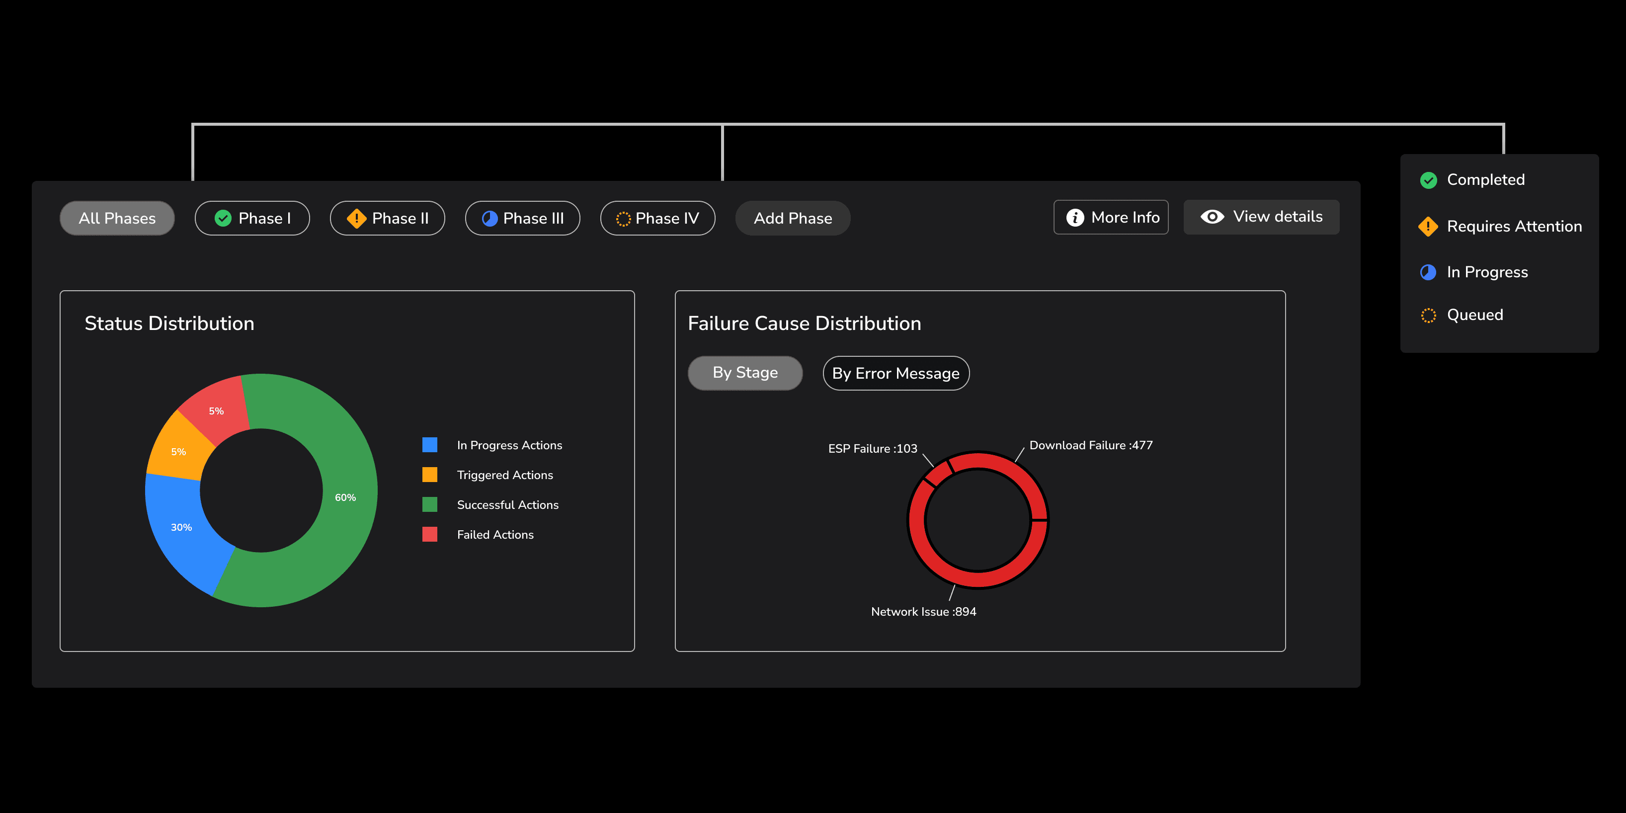Image resolution: width=1626 pixels, height=813 pixels.
Task: Click the Completed green check legend icon
Action: (x=1428, y=180)
